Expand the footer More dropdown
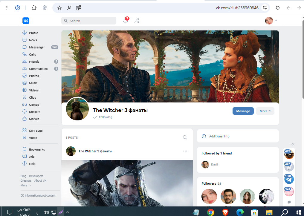The width and height of the screenshot is (304, 216). click(x=26, y=186)
